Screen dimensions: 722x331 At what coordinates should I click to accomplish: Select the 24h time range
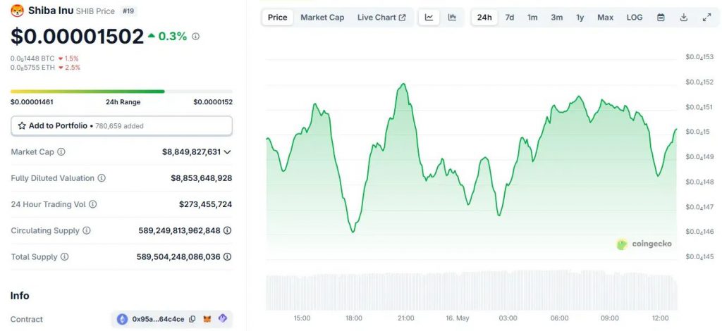click(x=484, y=18)
